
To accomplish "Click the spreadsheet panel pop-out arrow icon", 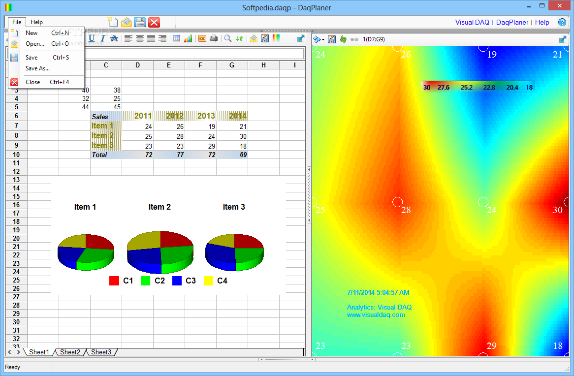I will click(301, 38).
